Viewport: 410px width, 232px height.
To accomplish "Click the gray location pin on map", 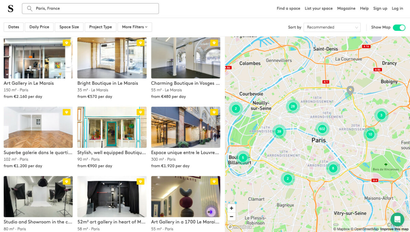I will pyautogui.click(x=350, y=90).
